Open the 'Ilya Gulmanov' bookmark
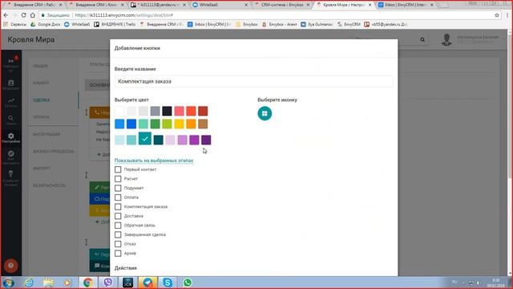 pos(317,24)
